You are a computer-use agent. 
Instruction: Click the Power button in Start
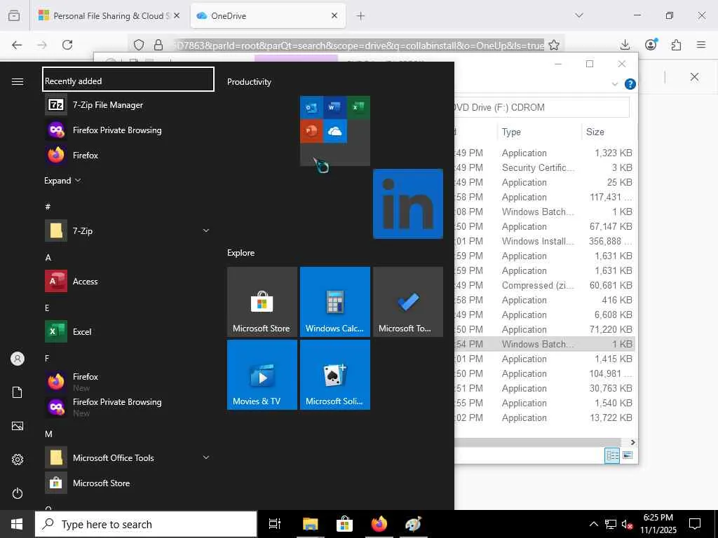18,493
